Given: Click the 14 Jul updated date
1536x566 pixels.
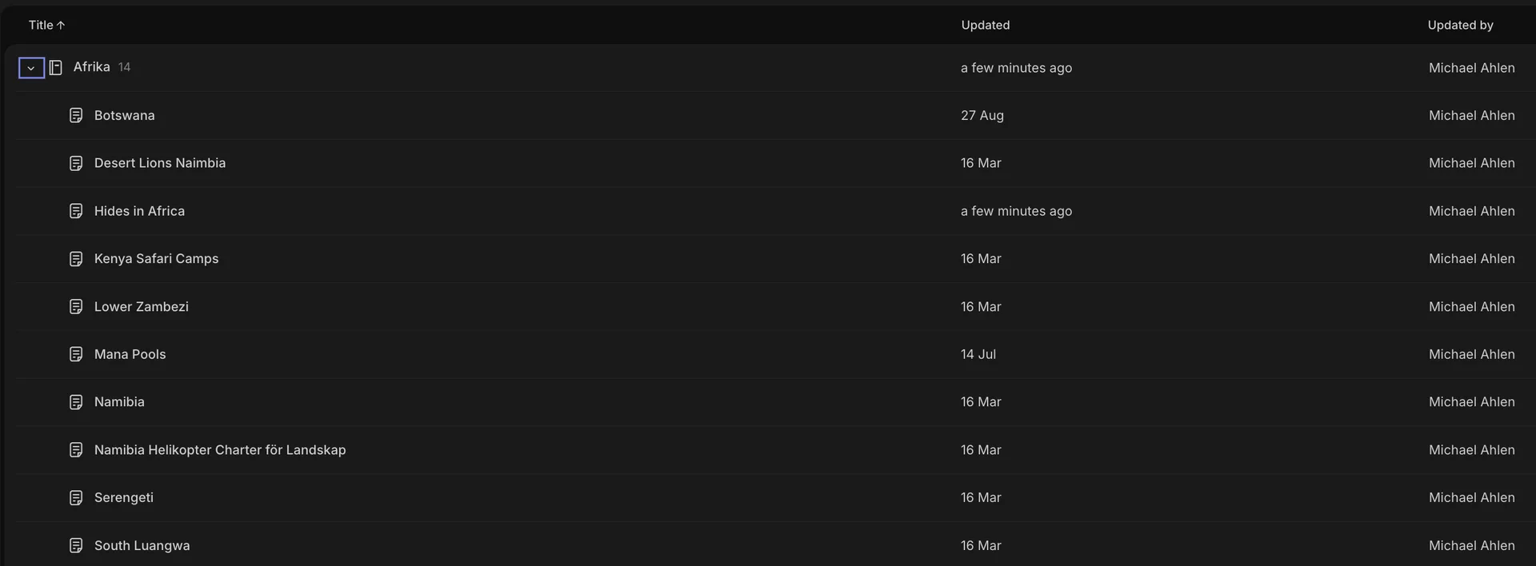Looking at the screenshot, I should 978,354.
